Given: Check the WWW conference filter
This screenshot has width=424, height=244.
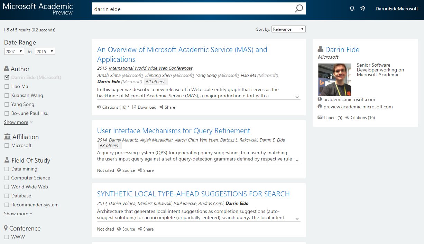Looking at the screenshot, I should pos(7,237).
